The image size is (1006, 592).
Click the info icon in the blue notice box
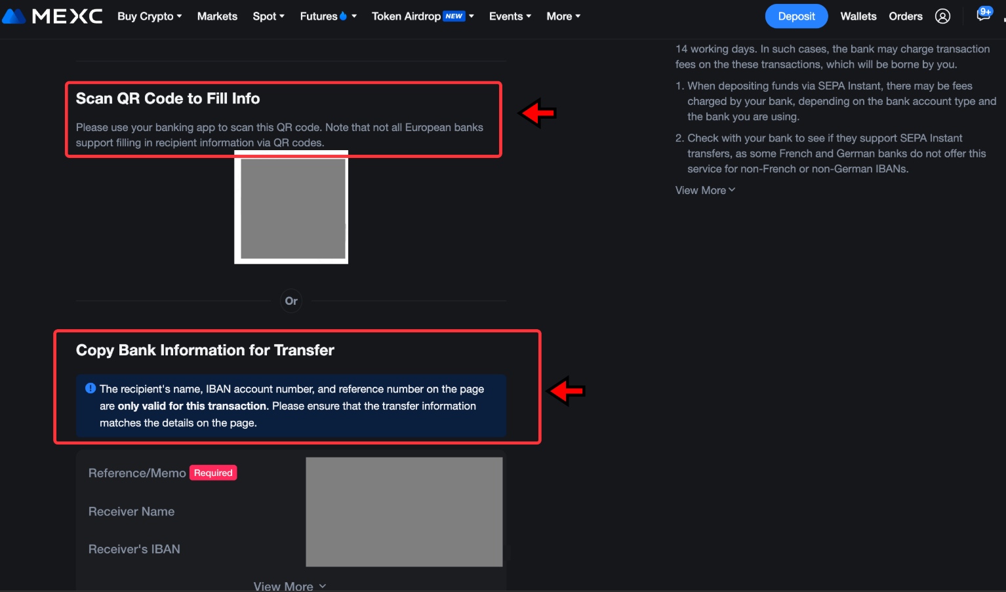[91, 388]
